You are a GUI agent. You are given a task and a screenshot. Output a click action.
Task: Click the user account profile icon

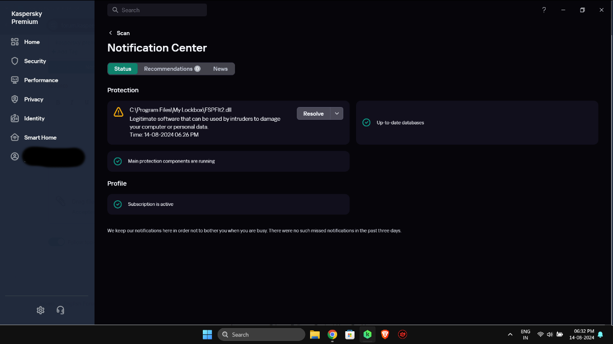(x=15, y=156)
